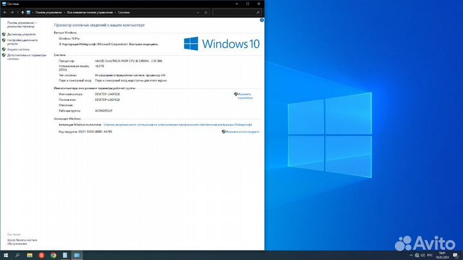Go forward with the navigation arrow

12,12
